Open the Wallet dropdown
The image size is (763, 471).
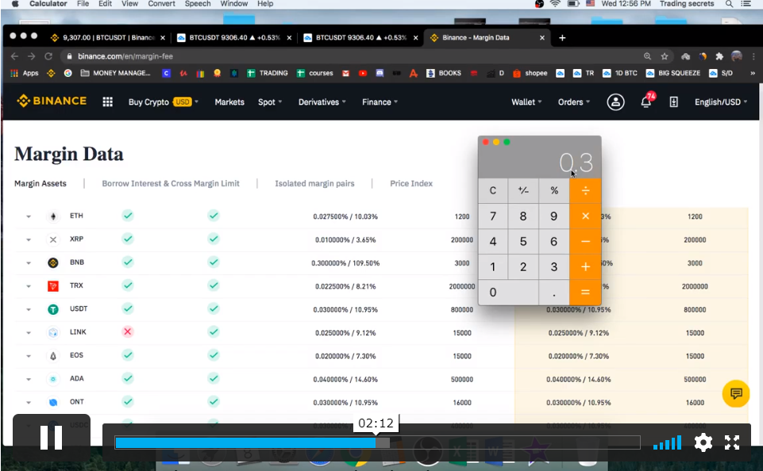[526, 102]
